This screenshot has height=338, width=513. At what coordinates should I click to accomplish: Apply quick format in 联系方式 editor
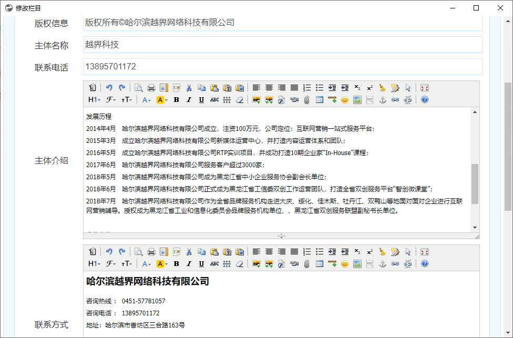(395, 252)
